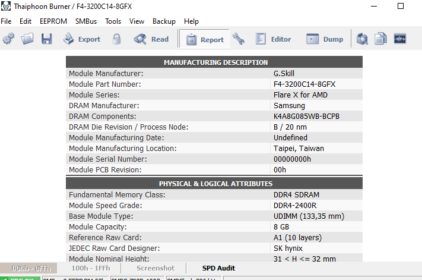Open the File menu

[6, 21]
